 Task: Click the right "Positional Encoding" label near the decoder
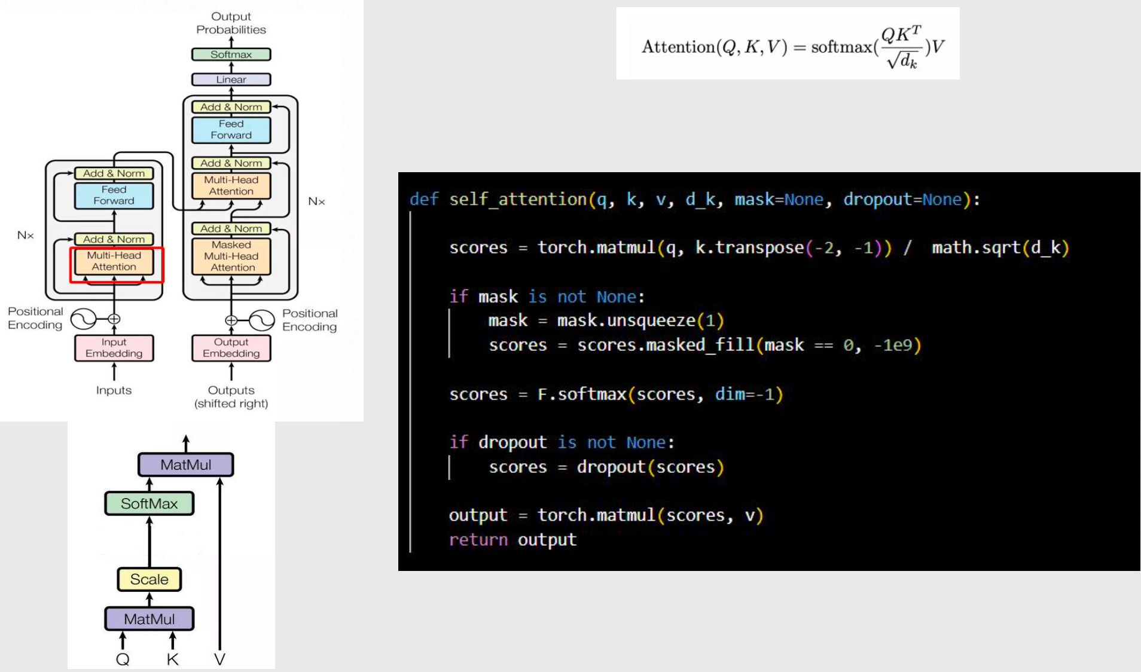click(310, 320)
